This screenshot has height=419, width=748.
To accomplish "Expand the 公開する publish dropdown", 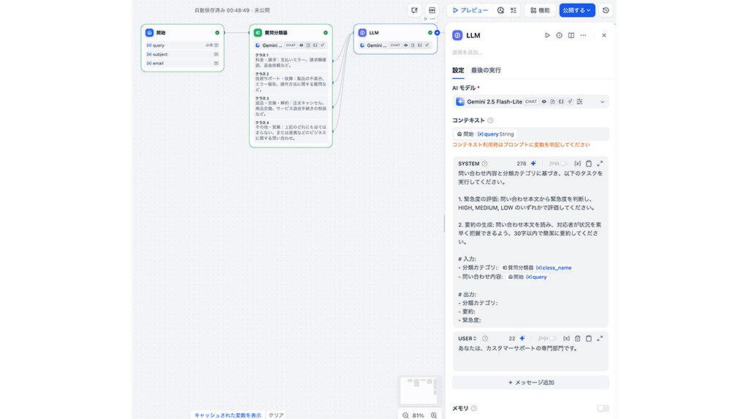I will pyautogui.click(x=577, y=10).
